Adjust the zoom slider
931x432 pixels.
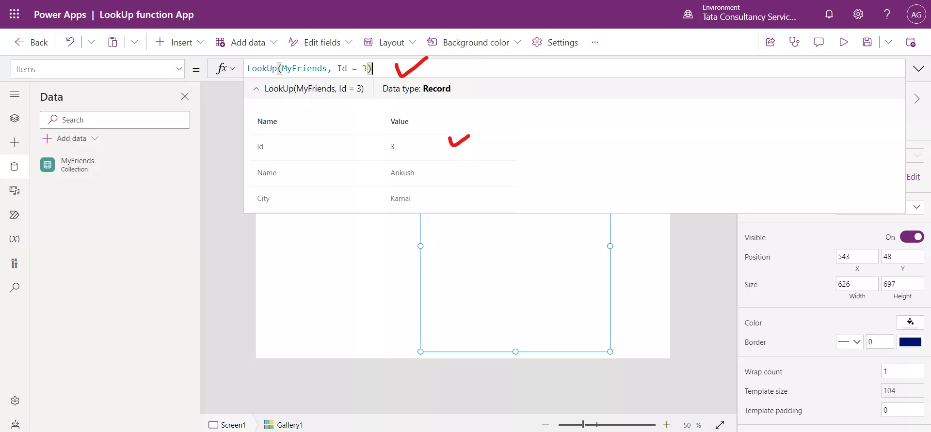coord(607,425)
